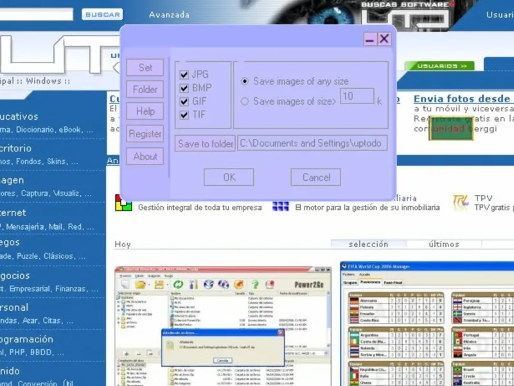
Task: Switch to the selección tab
Action: (368, 244)
